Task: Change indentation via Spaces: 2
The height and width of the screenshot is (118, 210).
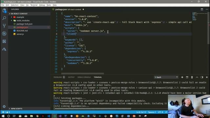Action: coord(152,112)
